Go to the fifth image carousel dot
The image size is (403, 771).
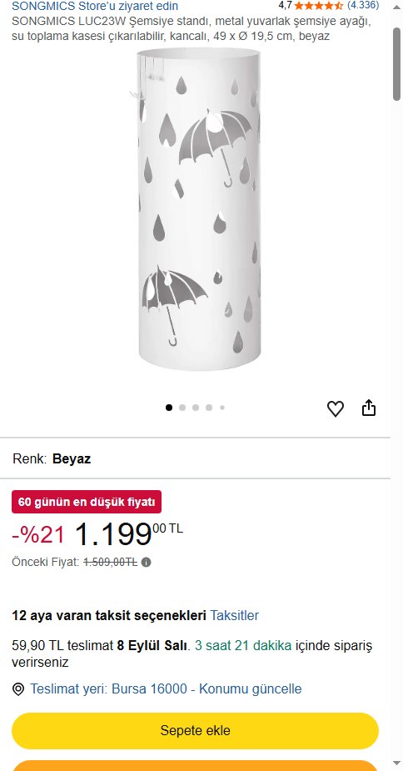click(222, 407)
